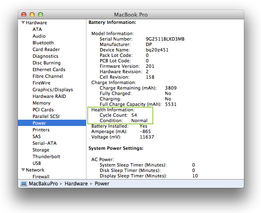Click the System Power Settings heading
Image resolution: width=261 pixels, height=213 pixels.
click(x=116, y=148)
